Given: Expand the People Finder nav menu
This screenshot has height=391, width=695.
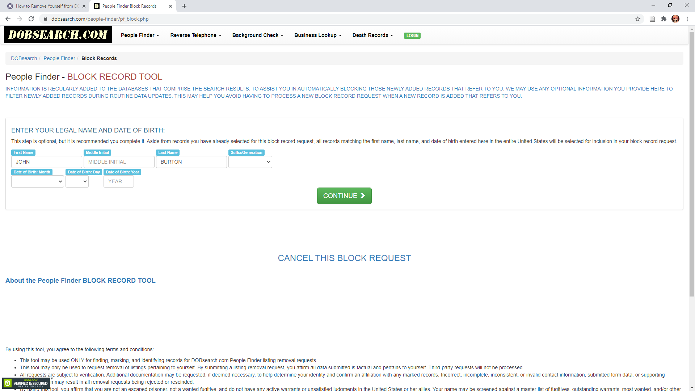Looking at the screenshot, I should click(x=140, y=35).
